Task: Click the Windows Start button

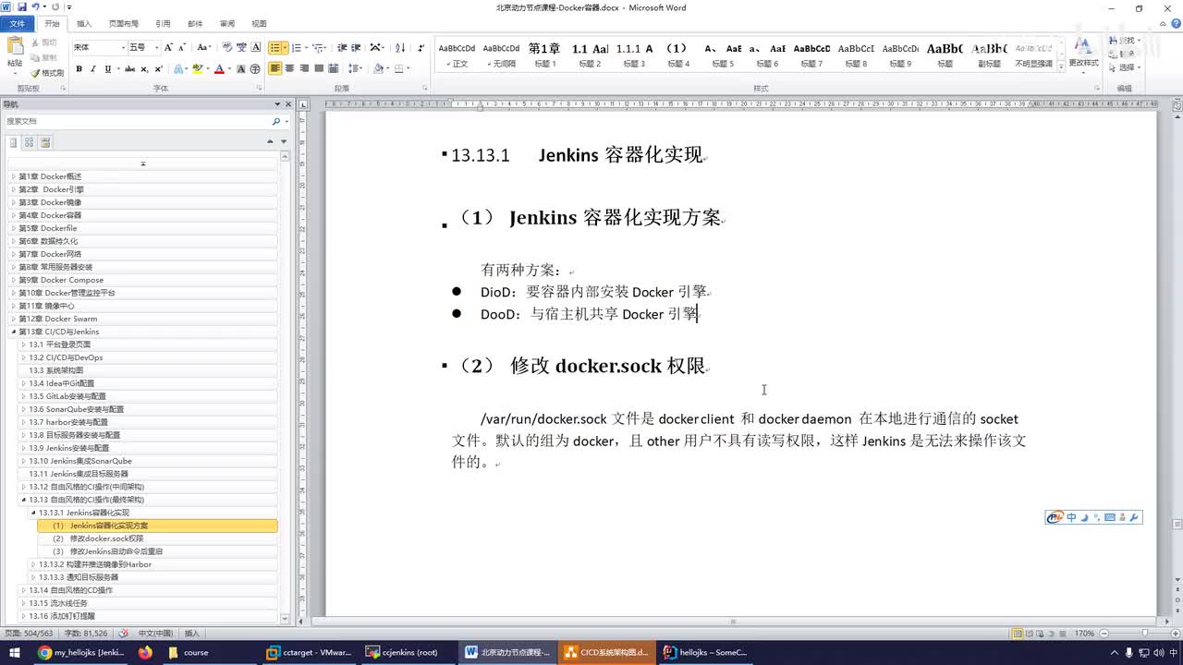Action: [x=14, y=652]
